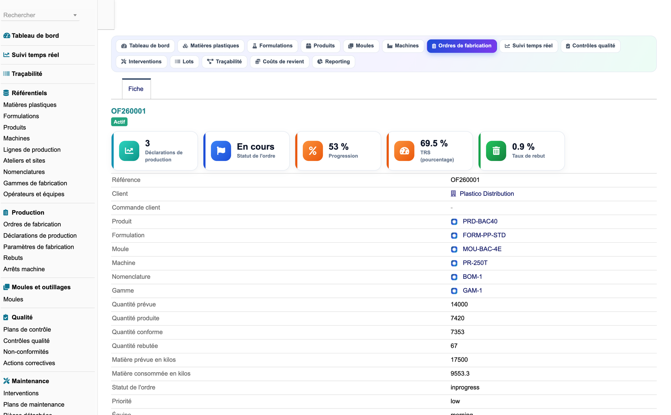Open Machines in top navigation
This screenshot has height=415, width=671.
(x=403, y=46)
